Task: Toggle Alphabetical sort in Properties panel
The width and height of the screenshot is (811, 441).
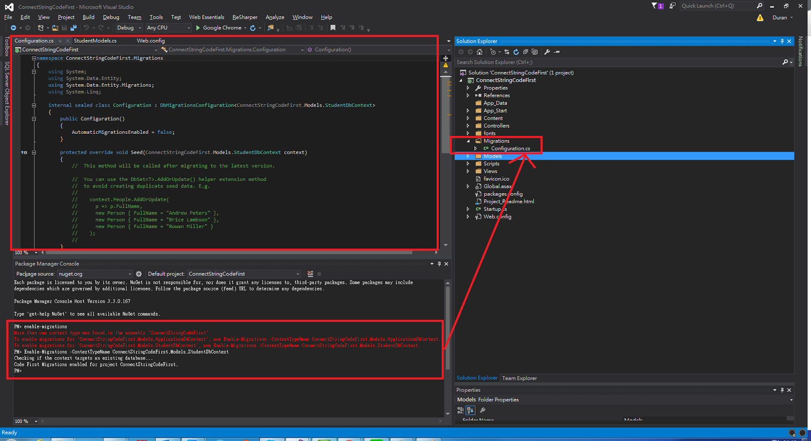Action: coord(470,410)
